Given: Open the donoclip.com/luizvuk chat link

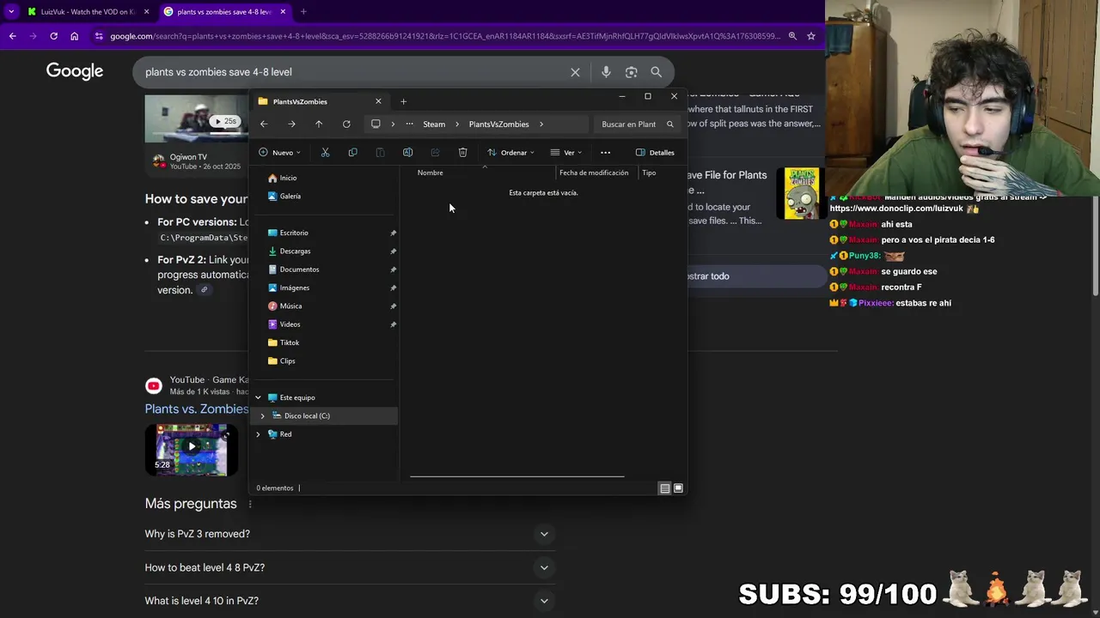Looking at the screenshot, I should [897, 209].
